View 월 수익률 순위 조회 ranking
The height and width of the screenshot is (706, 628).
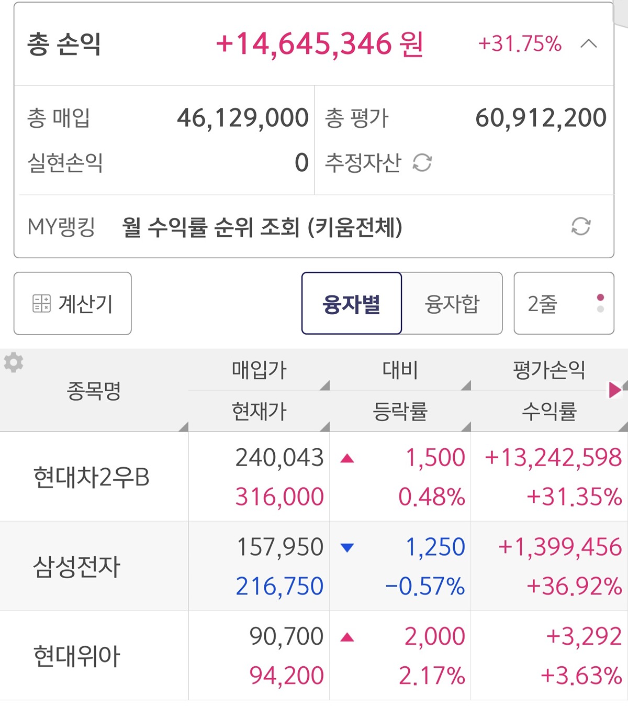[262, 227]
